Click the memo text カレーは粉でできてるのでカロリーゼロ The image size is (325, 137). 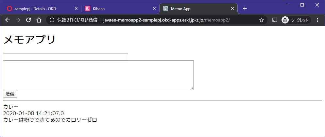(x=50, y=120)
